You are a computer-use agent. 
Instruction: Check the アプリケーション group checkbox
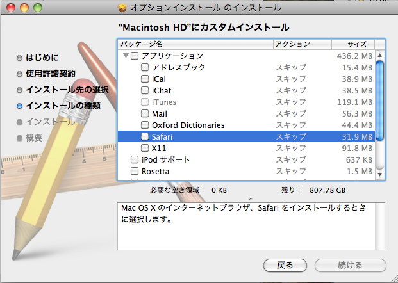coord(135,56)
